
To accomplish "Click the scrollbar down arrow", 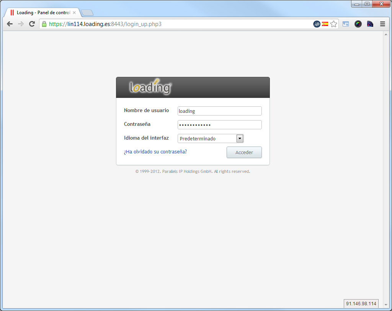I will tap(386, 305).
